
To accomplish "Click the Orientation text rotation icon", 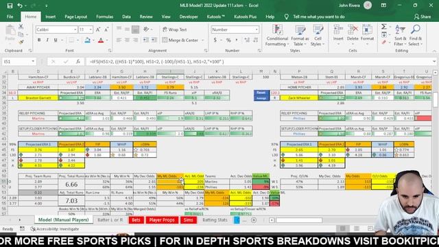I will [146, 30].
